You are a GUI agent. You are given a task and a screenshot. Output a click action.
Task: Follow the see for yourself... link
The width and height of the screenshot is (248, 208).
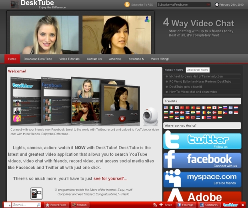pyautogui.click(x=110, y=178)
